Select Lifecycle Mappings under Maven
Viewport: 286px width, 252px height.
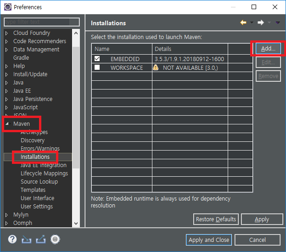[45, 174]
